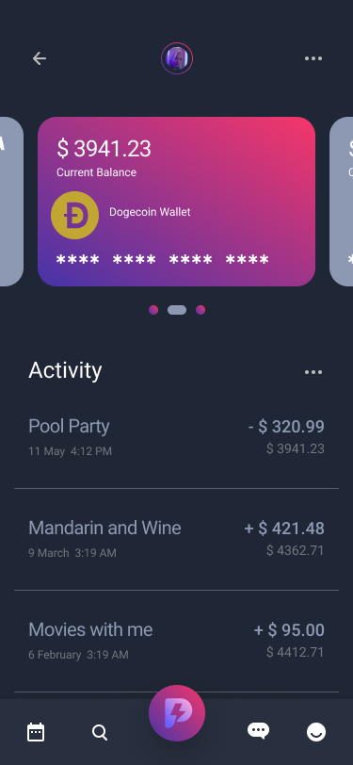Image resolution: width=353 pixels, height=765 pixels.
Task: Select the active middle carousel indicator
Action: 177,310
